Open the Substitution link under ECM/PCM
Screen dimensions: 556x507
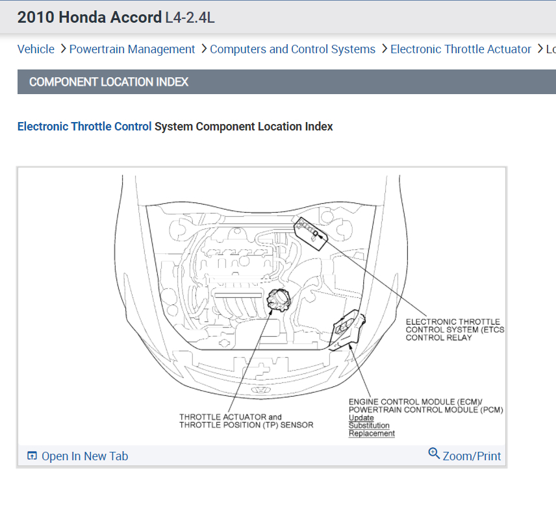point(369,425)
